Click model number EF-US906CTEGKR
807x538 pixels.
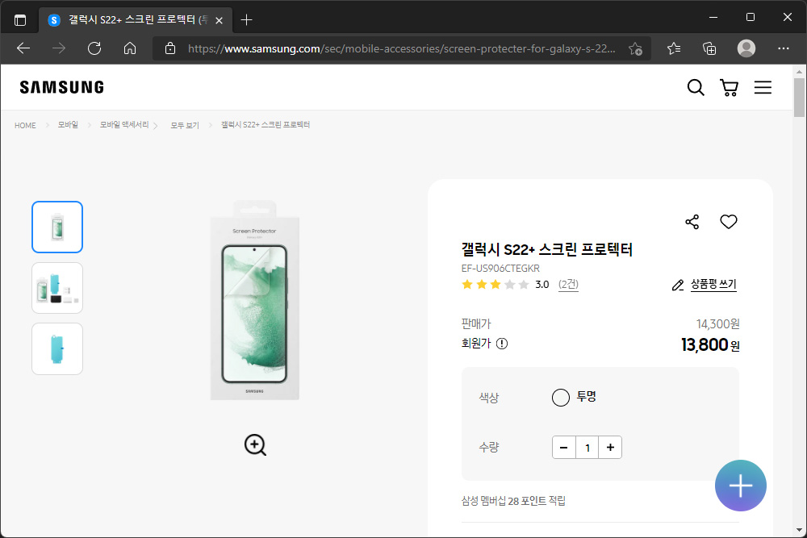click(x=501, y=269)
